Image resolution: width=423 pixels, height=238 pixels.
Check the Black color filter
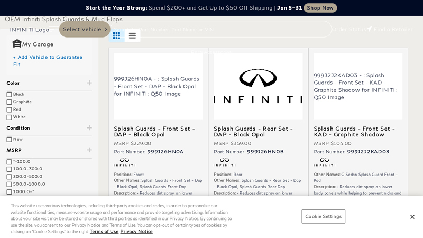pyautogui.click(x=9, y=95)
